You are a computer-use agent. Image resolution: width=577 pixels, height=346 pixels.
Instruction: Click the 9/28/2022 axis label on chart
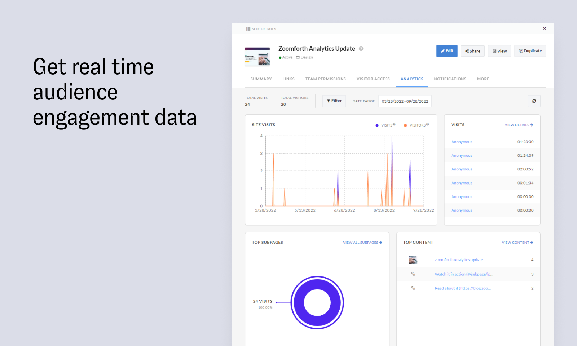[x=424, y=210]
